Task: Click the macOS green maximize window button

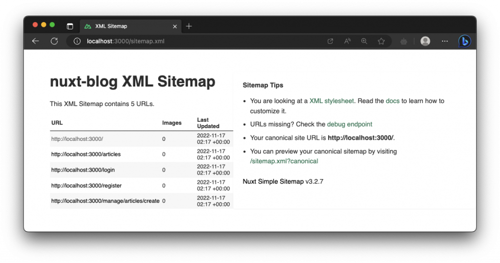Action: (52, 25)
